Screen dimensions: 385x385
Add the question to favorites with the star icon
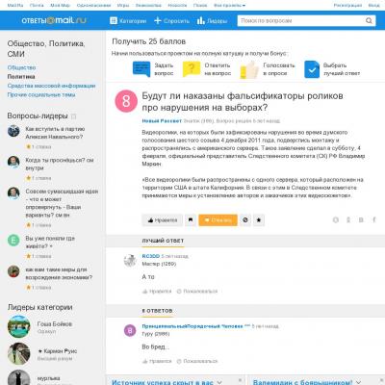[259, 220]
